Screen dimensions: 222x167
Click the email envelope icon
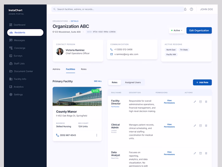click(112, 54)
